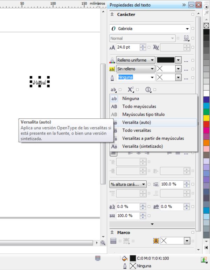Viewport: 210px width, 270px height.
Task: Pick the yellow swatch in the color palette
Action: coord(206,118)
